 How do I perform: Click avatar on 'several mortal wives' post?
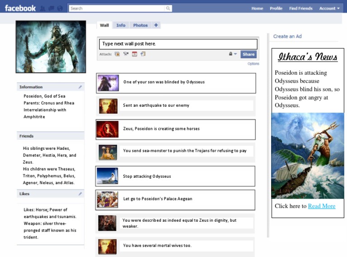(108, 246)
